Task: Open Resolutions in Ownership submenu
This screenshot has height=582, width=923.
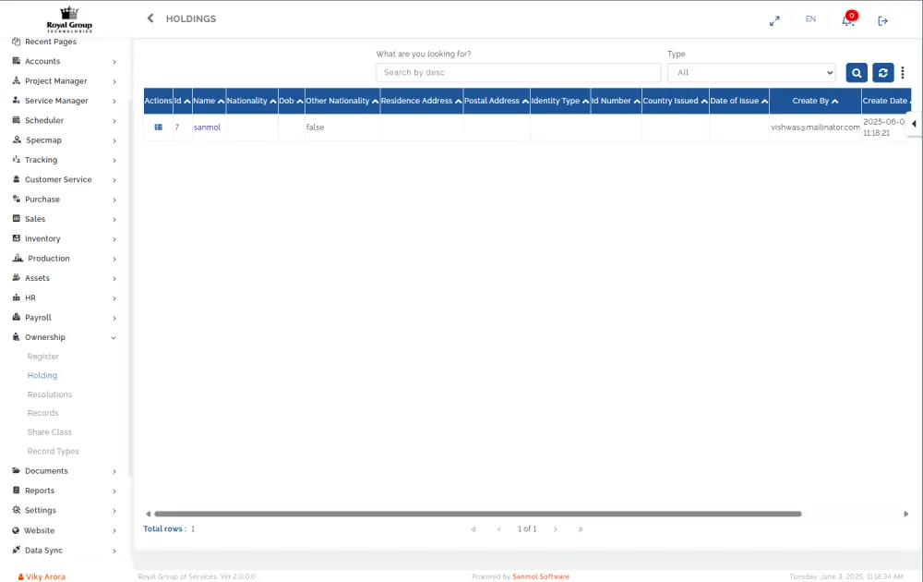Action: coord(50,394)
